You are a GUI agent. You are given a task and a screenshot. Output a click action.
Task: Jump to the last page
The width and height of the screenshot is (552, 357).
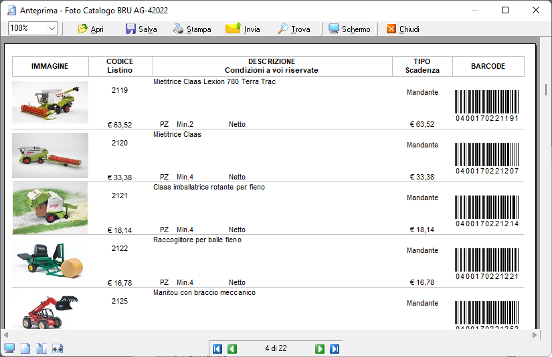click(335, 348)
